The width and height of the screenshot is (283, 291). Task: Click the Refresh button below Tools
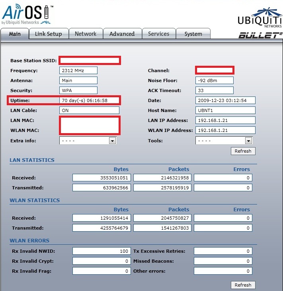pos(243,151)
